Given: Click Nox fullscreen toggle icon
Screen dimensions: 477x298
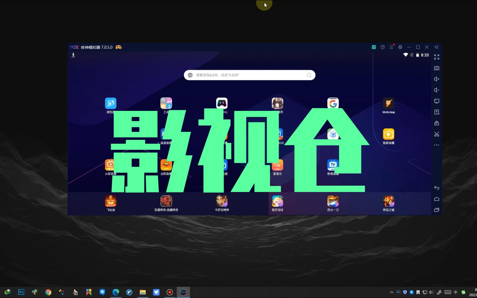Looking at the screenshot, I should (436, 57).
